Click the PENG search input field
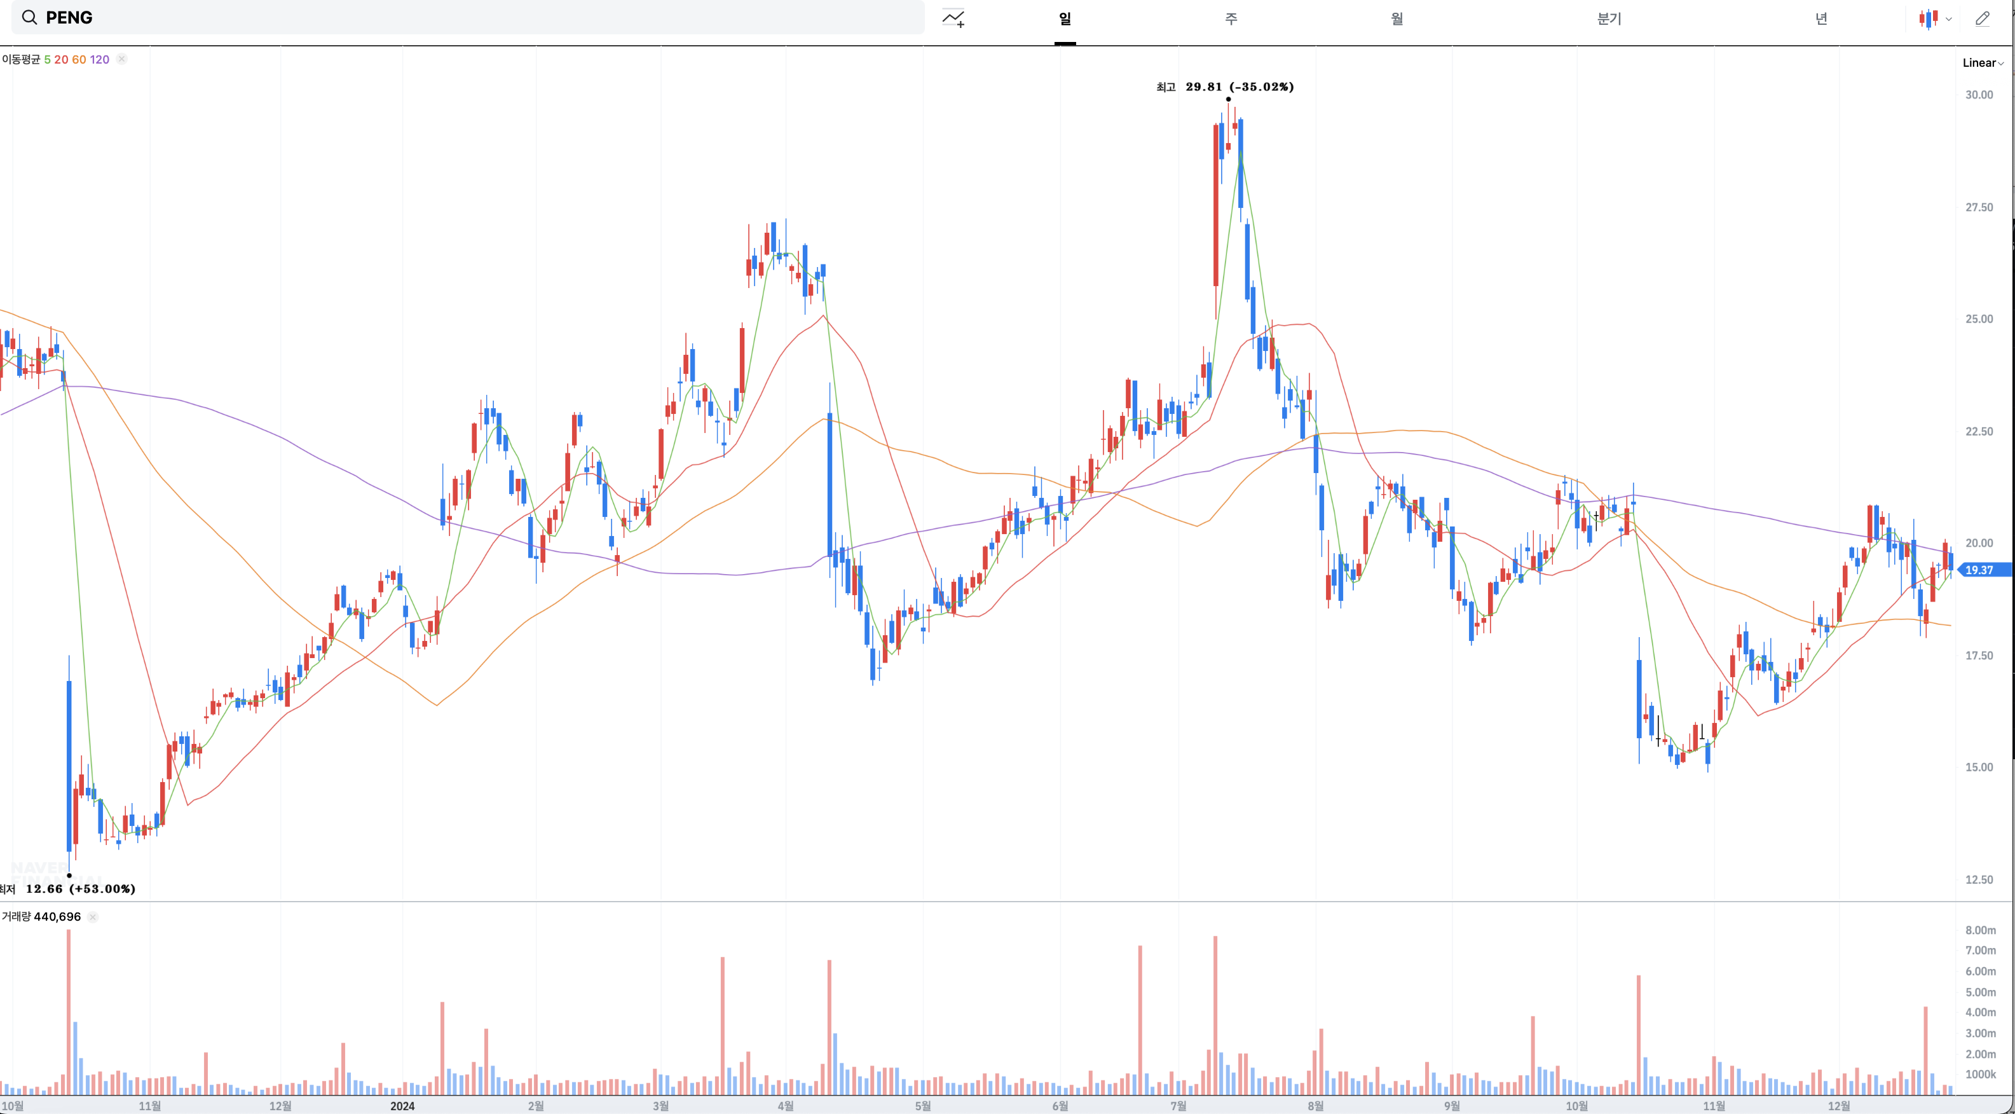 (469, 17)
